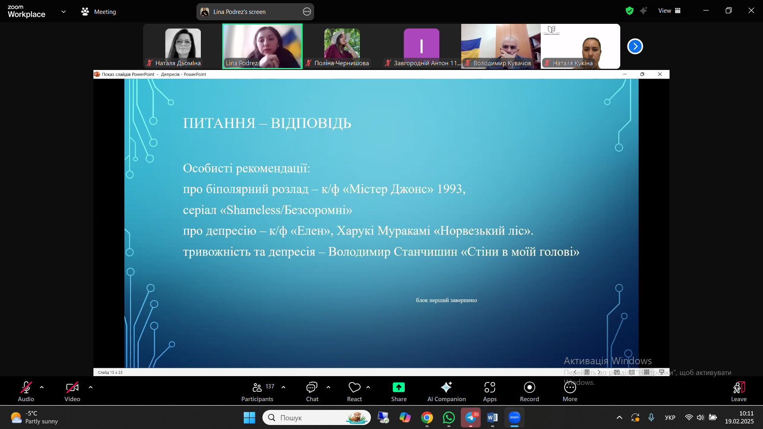This screenshot has height=429, width=763.
Task: Open Microsoft Word from the taskbar
Action: pos(493,417)
